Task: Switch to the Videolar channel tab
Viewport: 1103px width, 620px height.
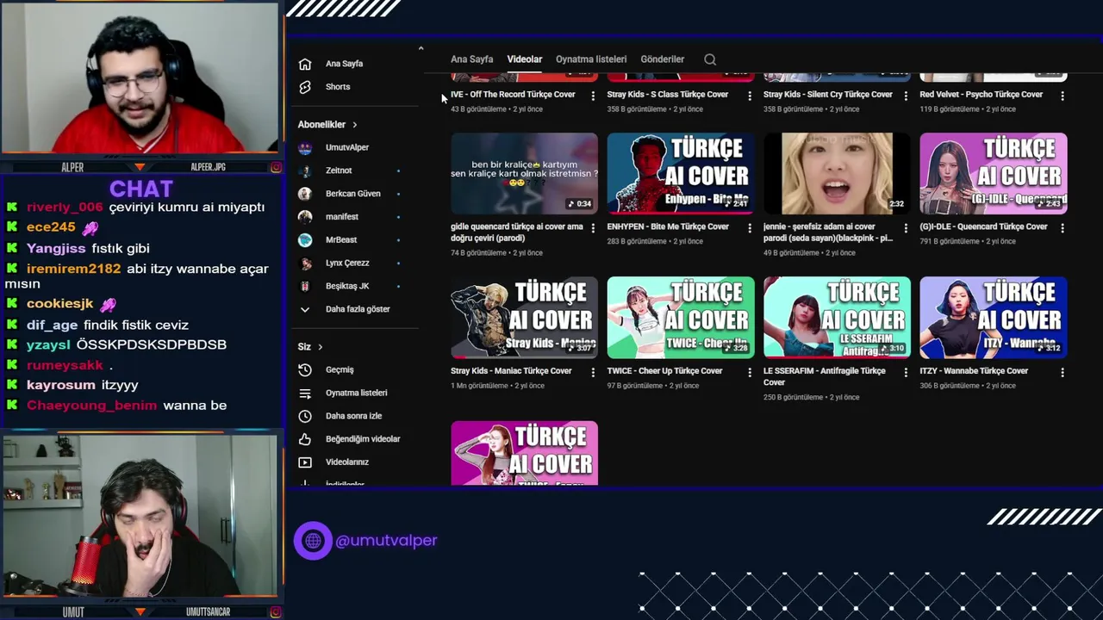Action: (525, 59)
